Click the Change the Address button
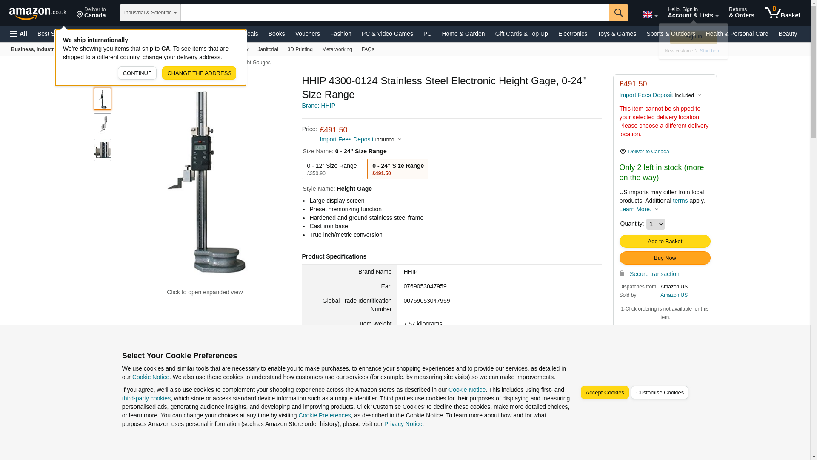Image resolution: width=817 pixels, height=460 pixels. tap(199, 73)
